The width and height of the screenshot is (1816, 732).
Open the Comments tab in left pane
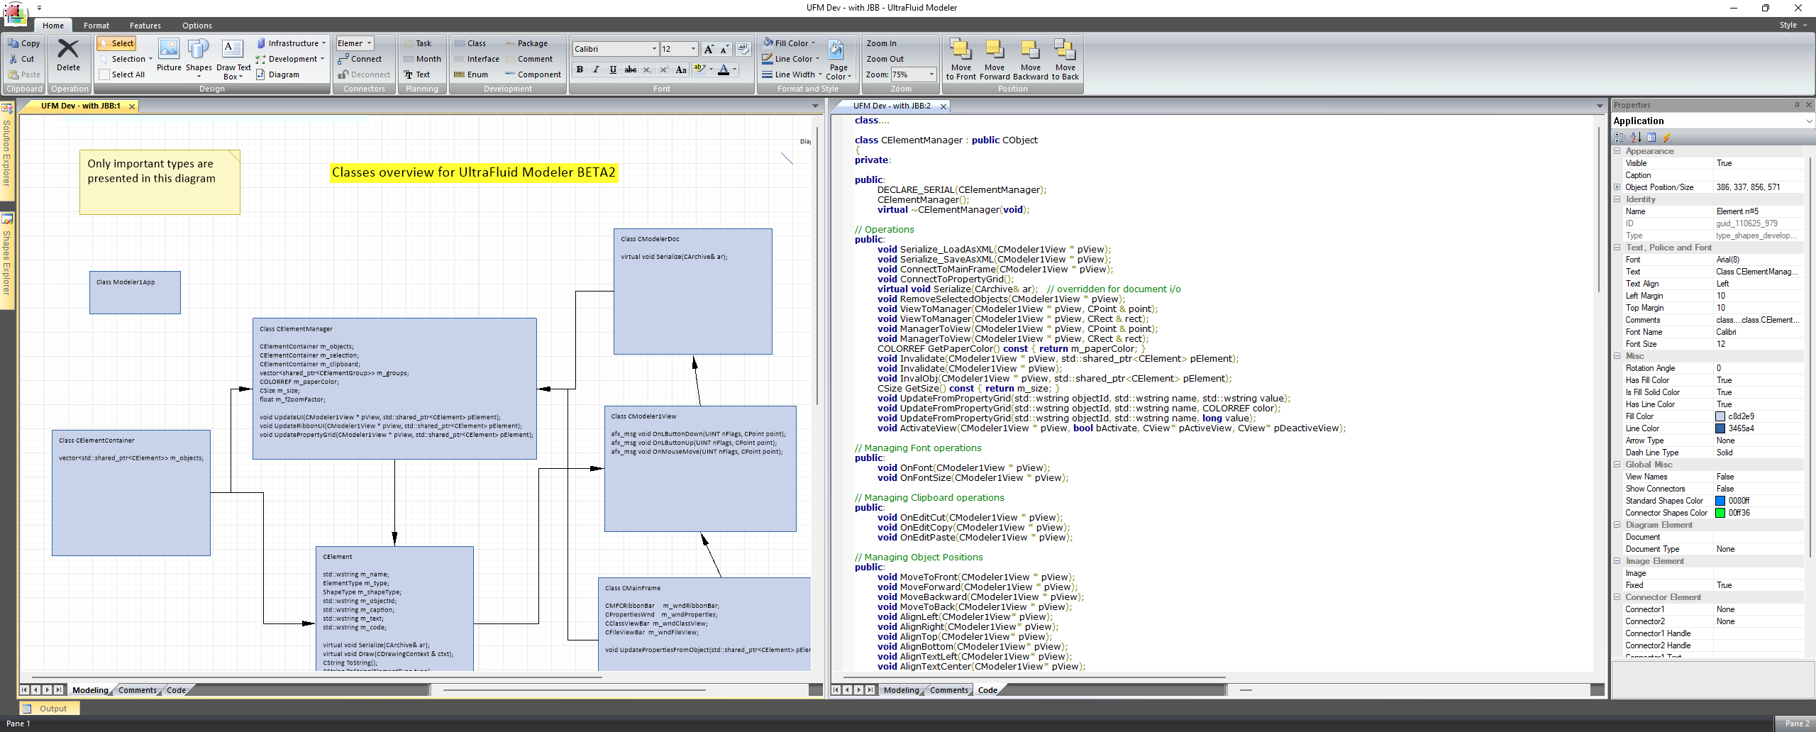click(137, 690)
